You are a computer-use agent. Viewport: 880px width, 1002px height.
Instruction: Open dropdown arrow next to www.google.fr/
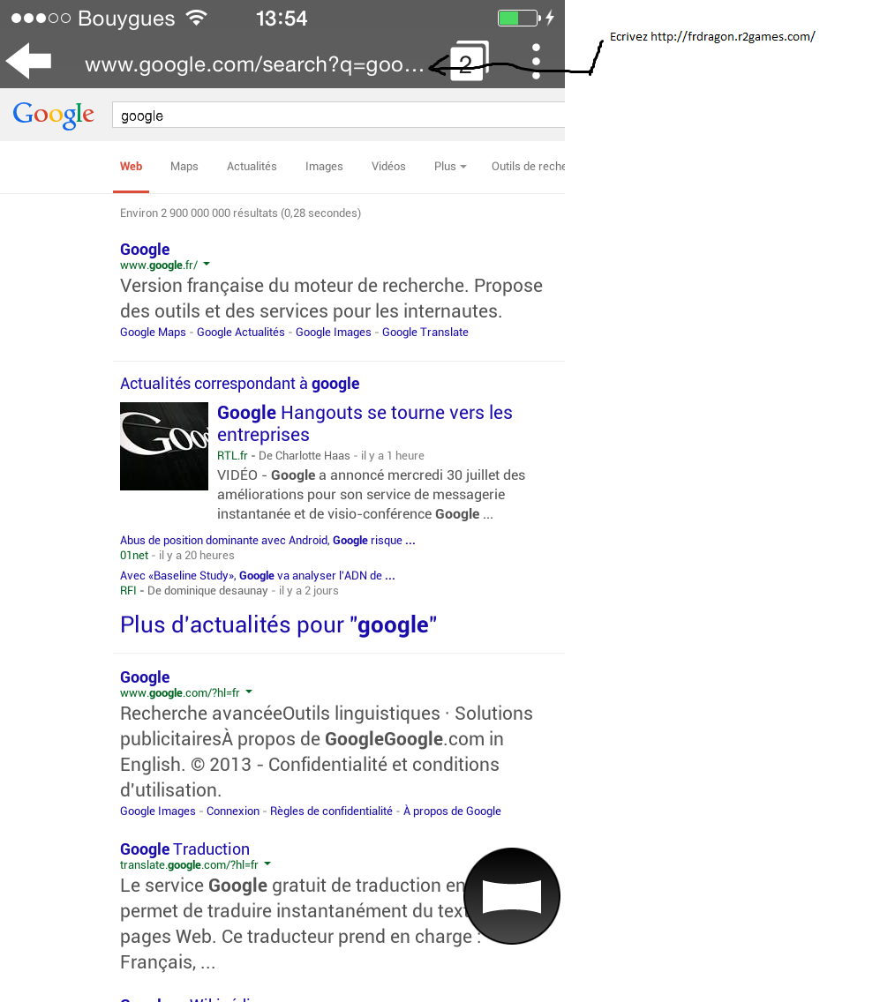coord(207,265)
